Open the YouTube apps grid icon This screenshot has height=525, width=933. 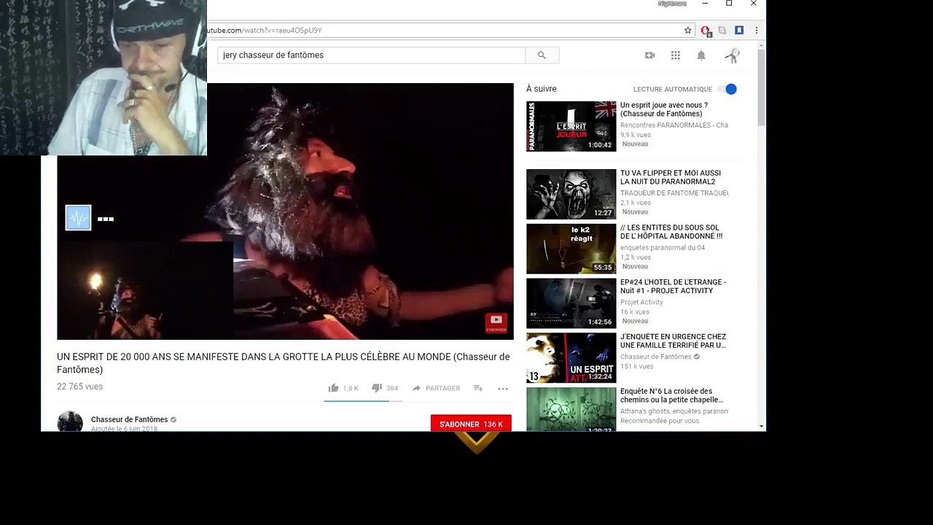coord(676,55)
